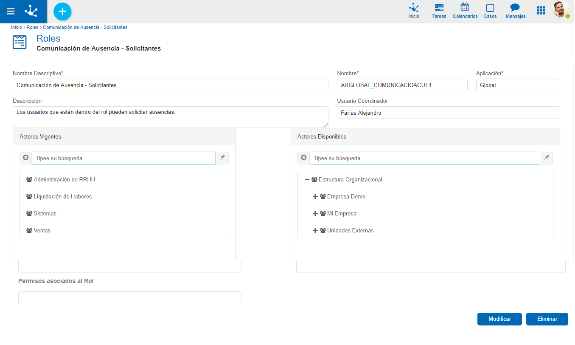The height and width of the screenshot is (345, 575).
Task: Click the Actores Disponibles panel header
Action: pyautogui.click(x=425, y=137)
